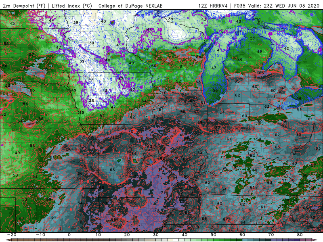Click the '0' label on the color scale
Image resolution: width=323 pixels, height=242 pixels.
pyautogui.click(x=69, y=235)
